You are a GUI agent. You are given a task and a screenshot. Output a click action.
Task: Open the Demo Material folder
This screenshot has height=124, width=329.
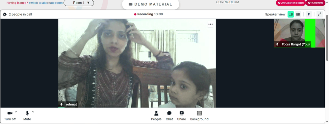click(x=150, y=4)
